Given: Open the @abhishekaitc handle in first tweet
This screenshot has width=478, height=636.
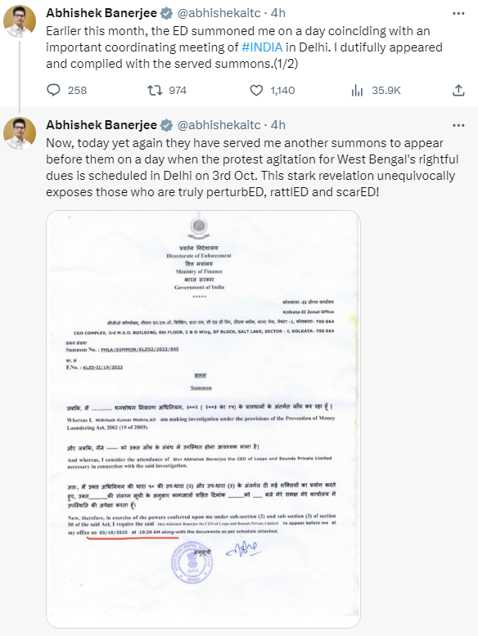Looking at the screenshot, I should [x=219, y=13].
